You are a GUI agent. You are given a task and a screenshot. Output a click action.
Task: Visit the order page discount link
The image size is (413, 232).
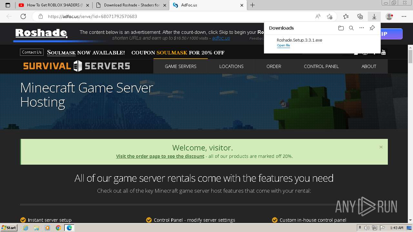[160, 156]
